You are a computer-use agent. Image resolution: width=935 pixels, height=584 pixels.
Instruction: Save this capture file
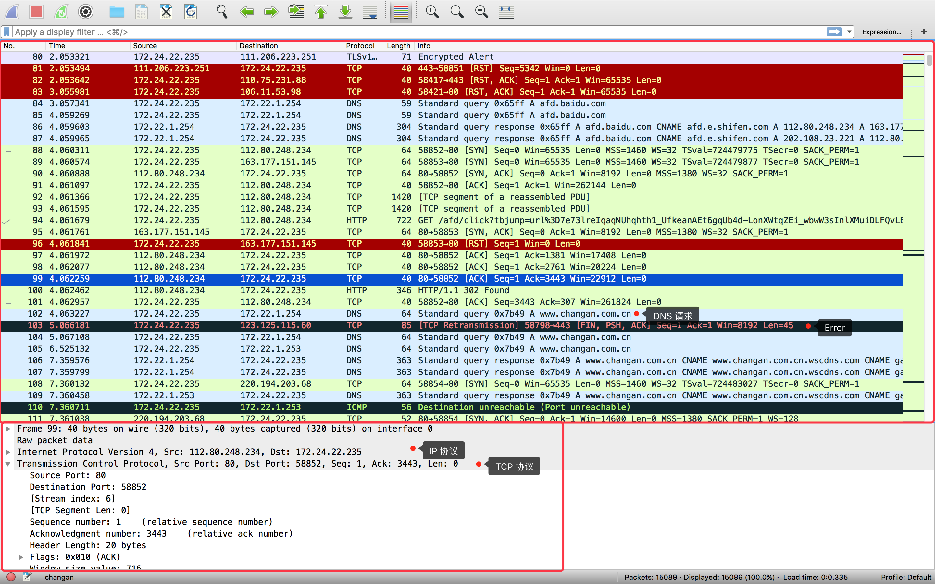coord(142,12)
